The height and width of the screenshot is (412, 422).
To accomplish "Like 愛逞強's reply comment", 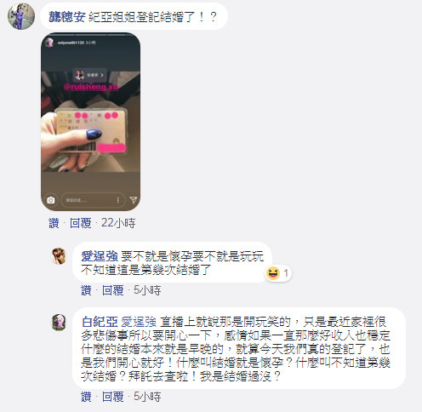I will [x=86, y=290].
